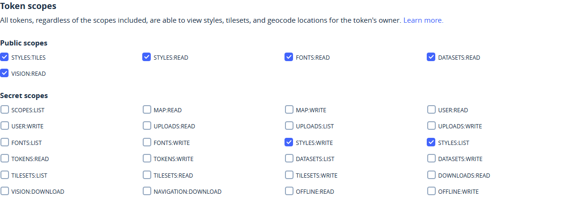Uncheck the STYLES:READ public scope

pyautogui.click(x=147, y=57)
